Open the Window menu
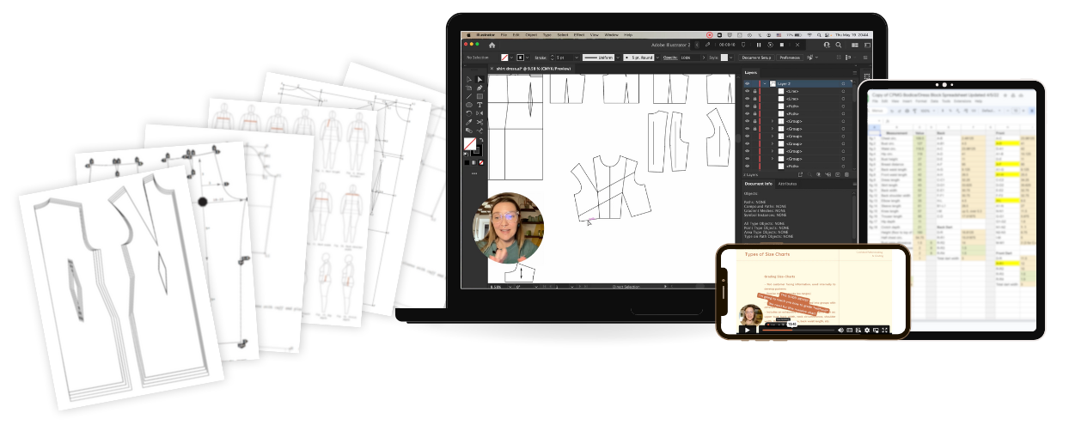This screenshot has width=1069, height=425. 611,35
